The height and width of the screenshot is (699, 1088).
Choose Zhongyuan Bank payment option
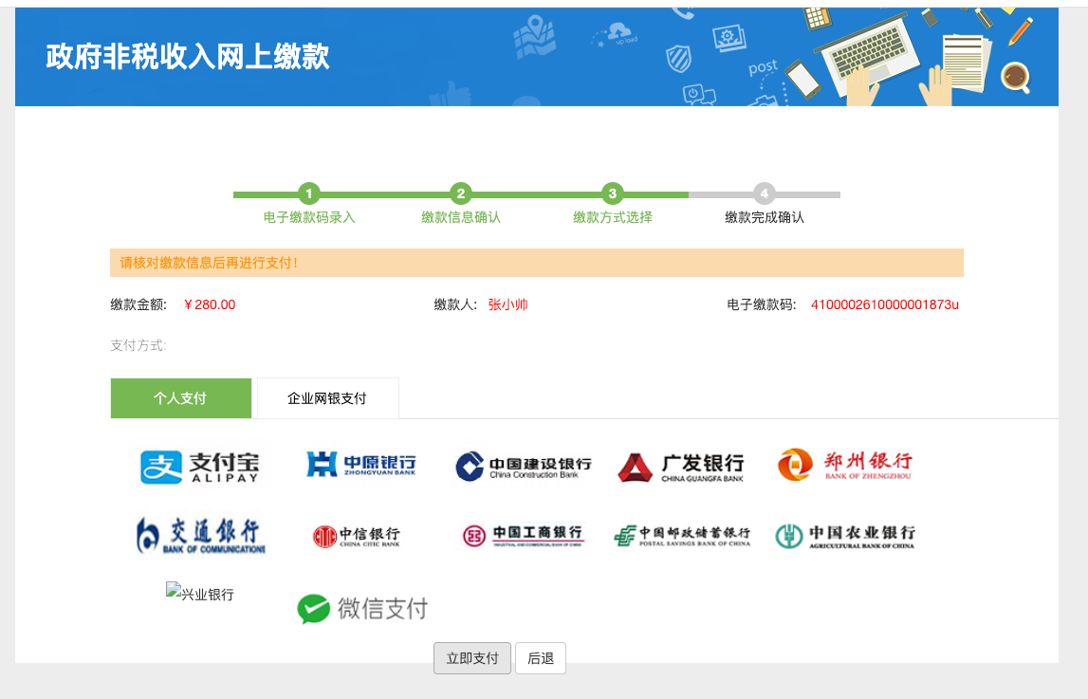360,464
